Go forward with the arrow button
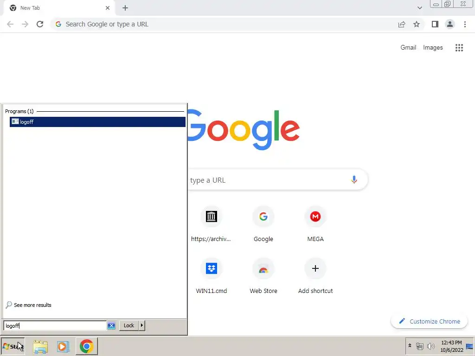Screen dimensions: 475x356 (x=25, y=24)
